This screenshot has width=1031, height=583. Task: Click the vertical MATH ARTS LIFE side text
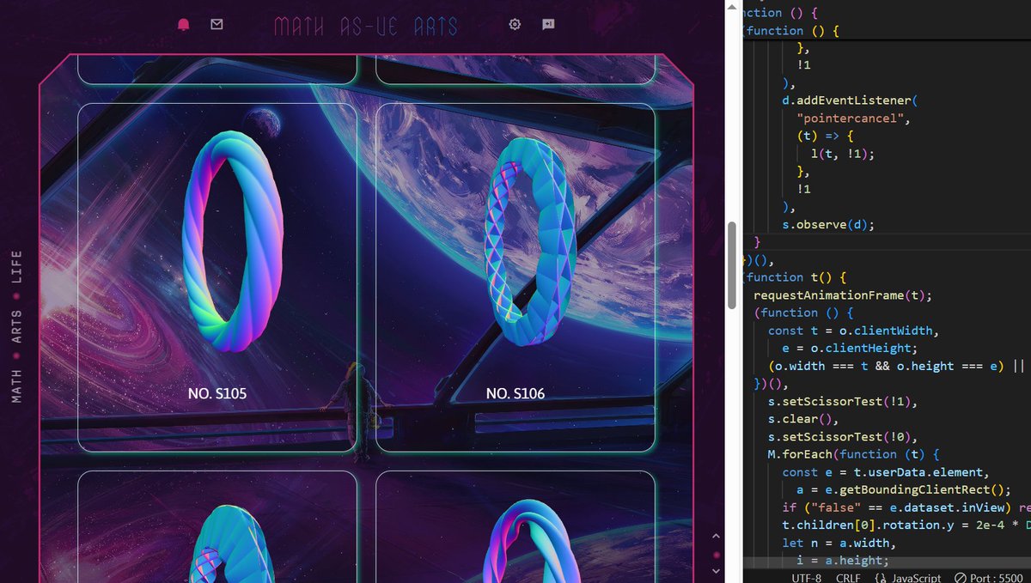[x=16, y=327]
